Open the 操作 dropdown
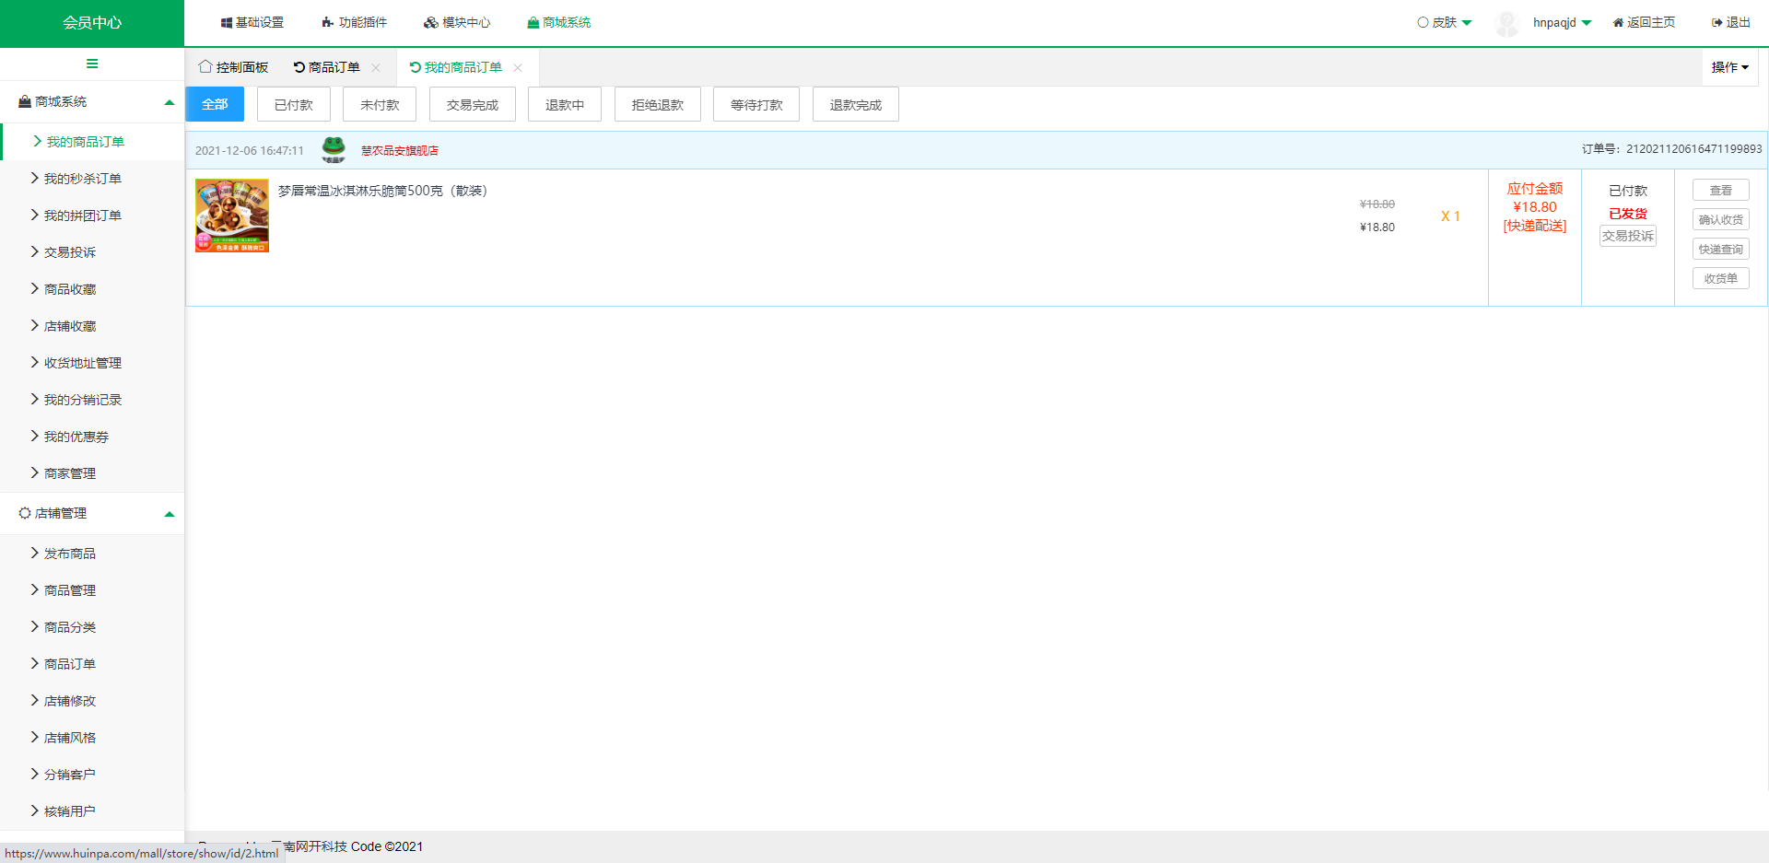Viewport: 1769px width, 863px height. coord(1729,67)
